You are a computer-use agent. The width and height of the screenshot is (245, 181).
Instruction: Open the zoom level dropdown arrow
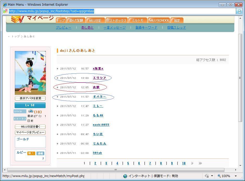[236, 176]
